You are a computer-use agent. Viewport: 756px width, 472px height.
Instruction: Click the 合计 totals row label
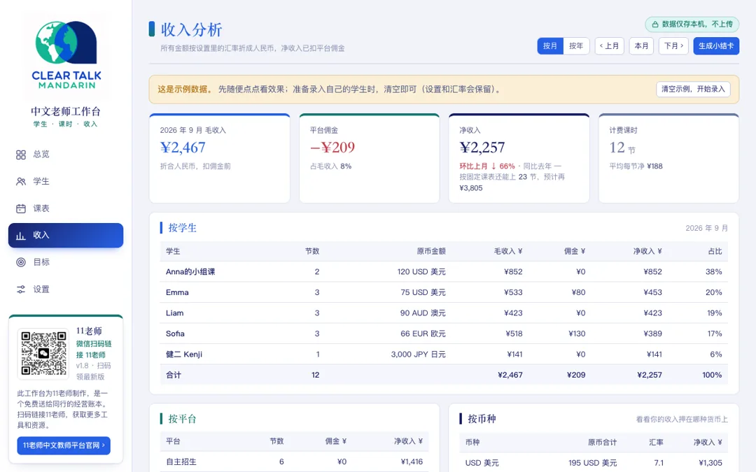[x=174, y=376]
